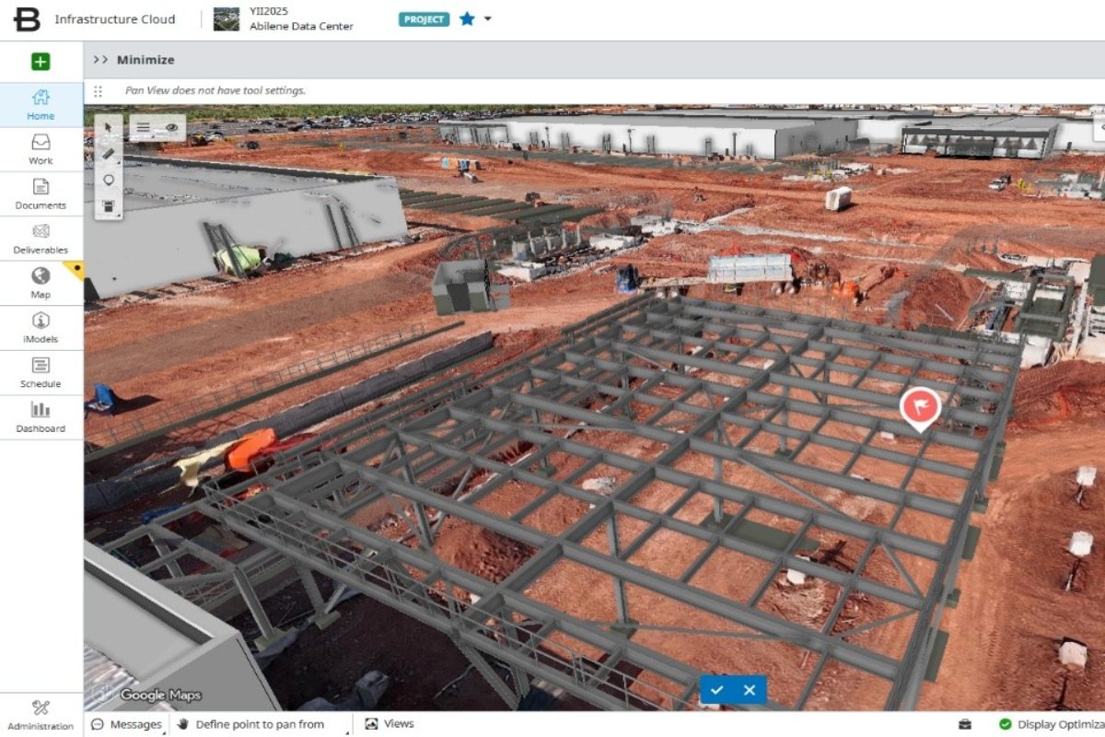1105x737 pixels.
Task: Go to the Schedule sidebar item
Action: click(41, 372)
